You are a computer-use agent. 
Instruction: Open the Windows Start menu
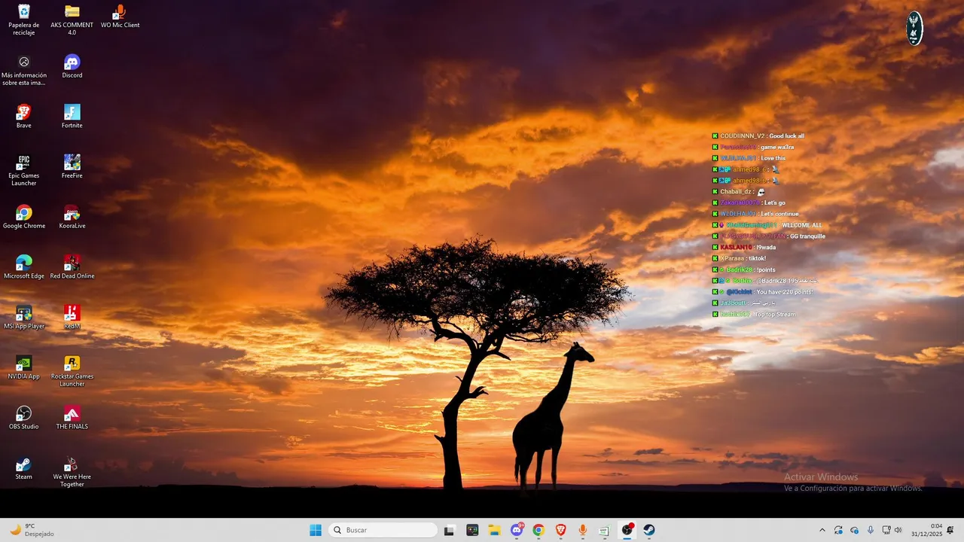pos(316,530)
